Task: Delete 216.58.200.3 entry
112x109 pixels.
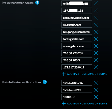Action: (x=96, y=60)
